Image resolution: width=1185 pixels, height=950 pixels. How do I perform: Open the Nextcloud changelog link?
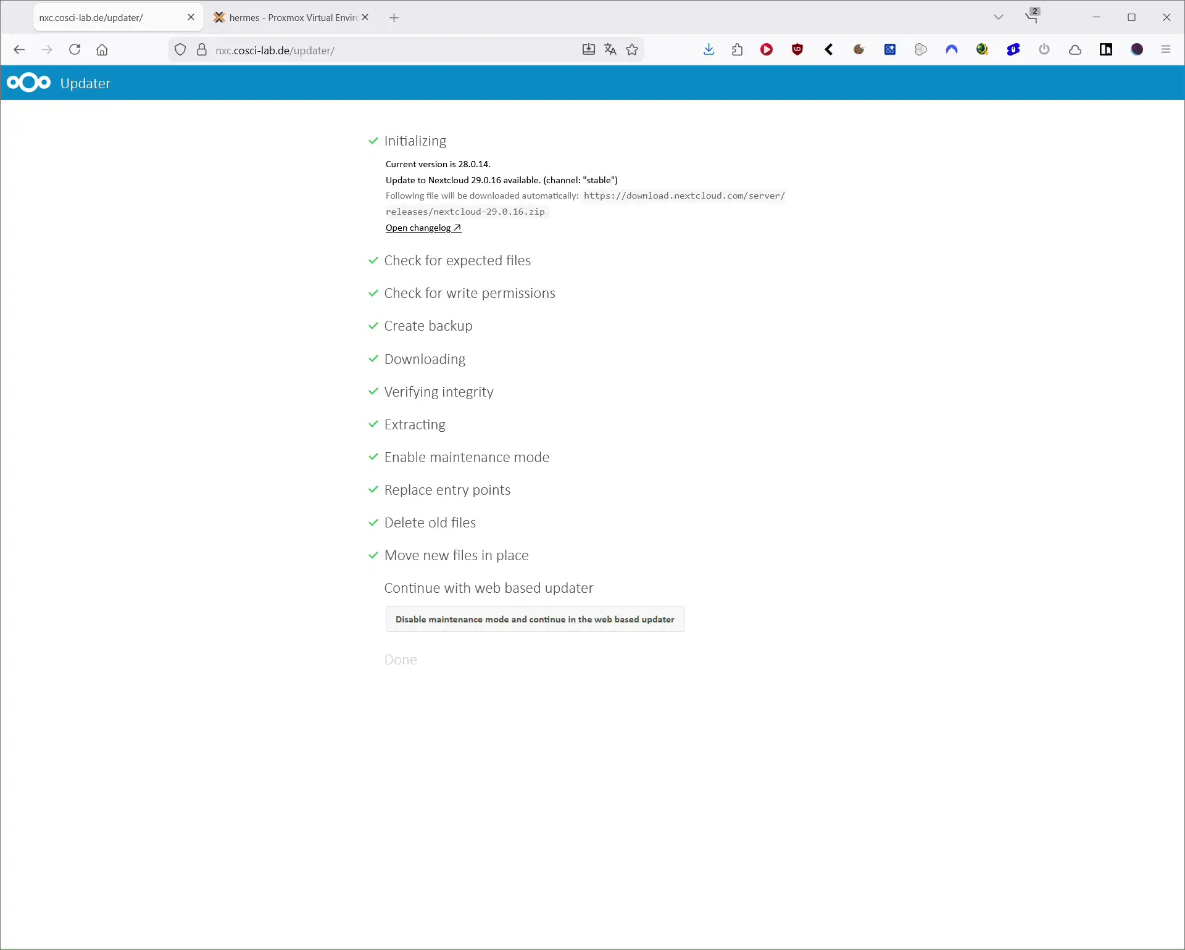[423, 228]
